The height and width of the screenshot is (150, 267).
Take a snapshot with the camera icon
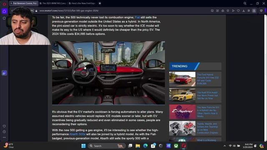223,11
